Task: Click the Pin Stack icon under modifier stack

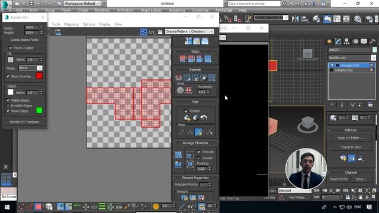Action: coord(332,105)
